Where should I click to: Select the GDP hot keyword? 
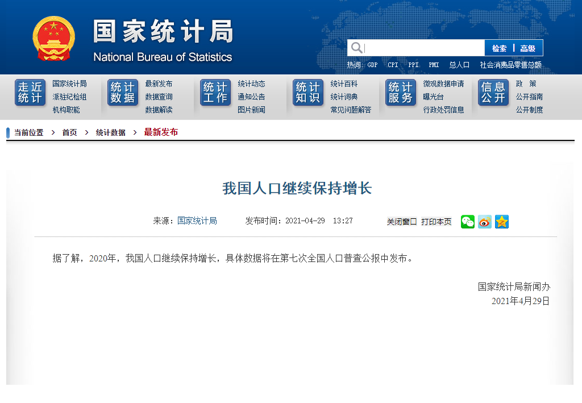click(372, 65)
